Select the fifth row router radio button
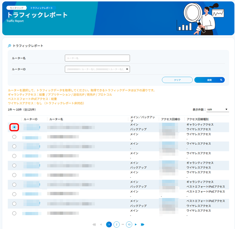235x229 pixels. pos(14,165)
